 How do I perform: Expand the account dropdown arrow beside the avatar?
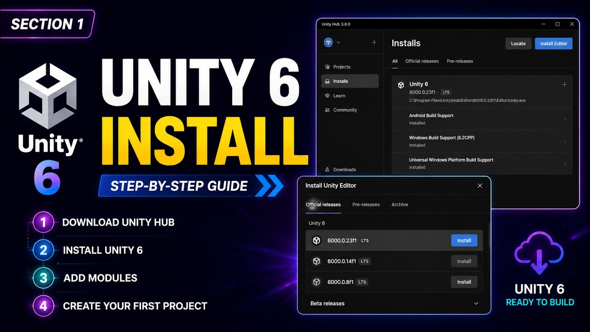338,42
